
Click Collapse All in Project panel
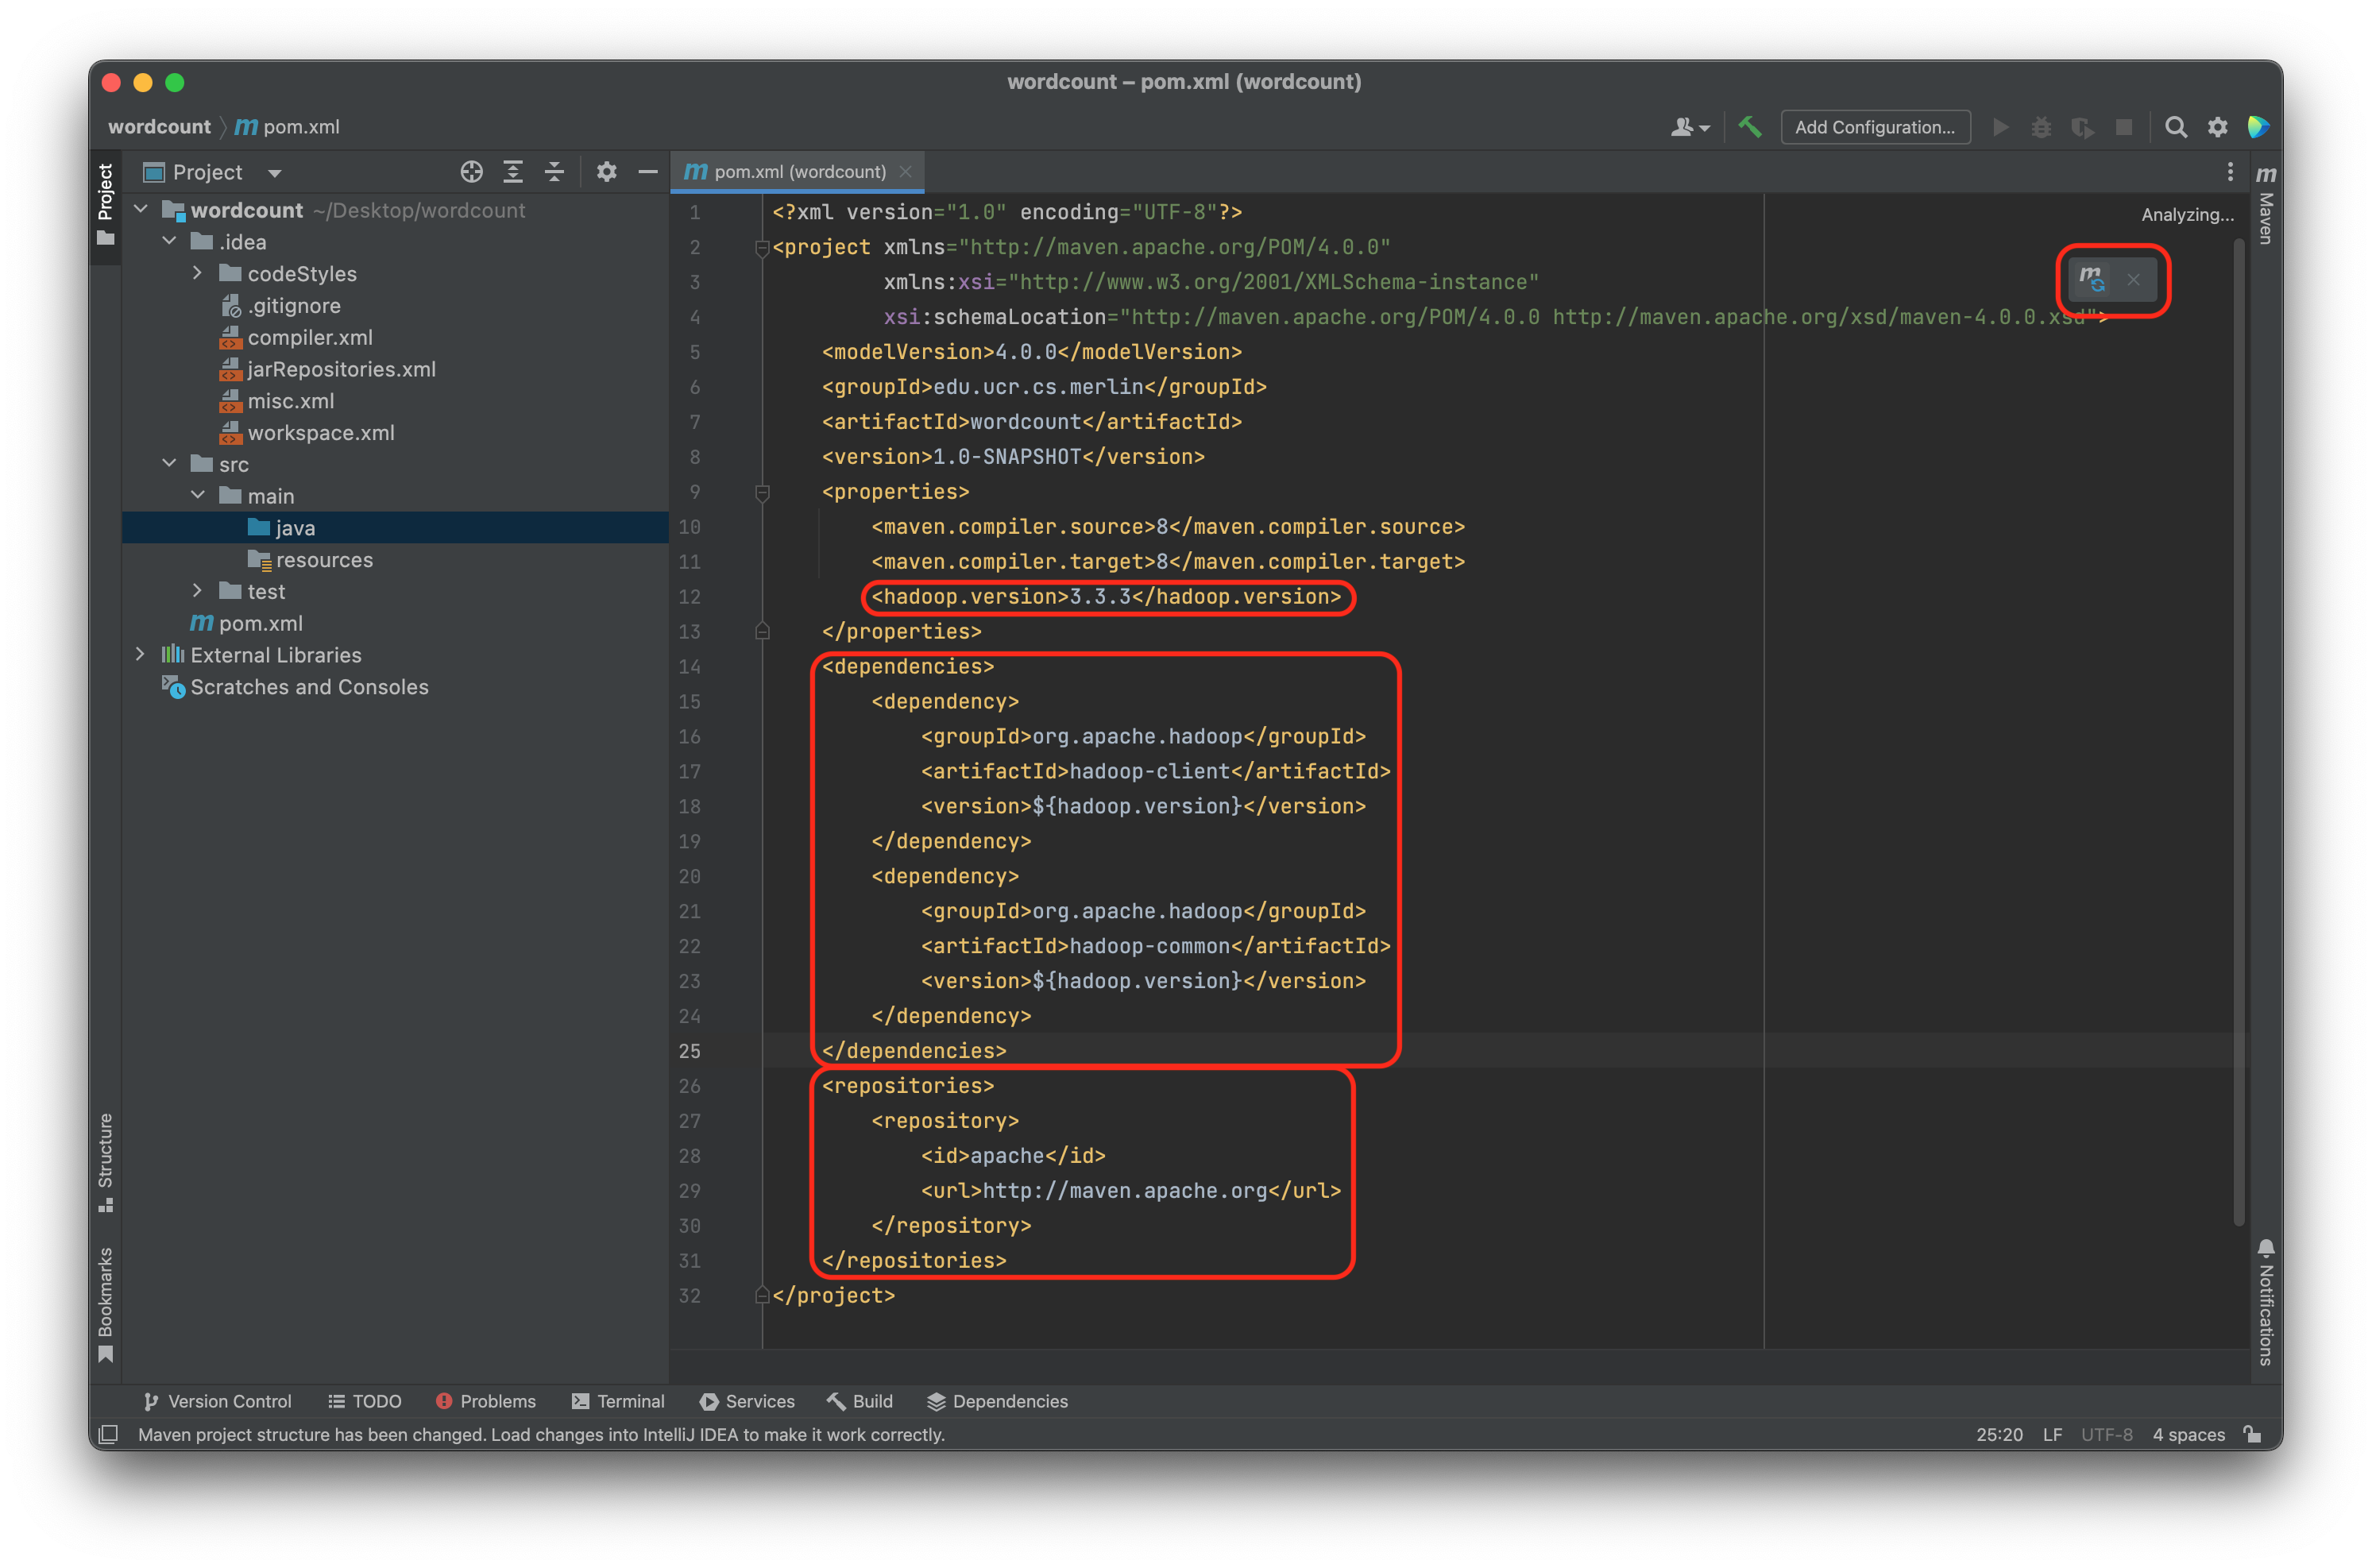(554, 172)
